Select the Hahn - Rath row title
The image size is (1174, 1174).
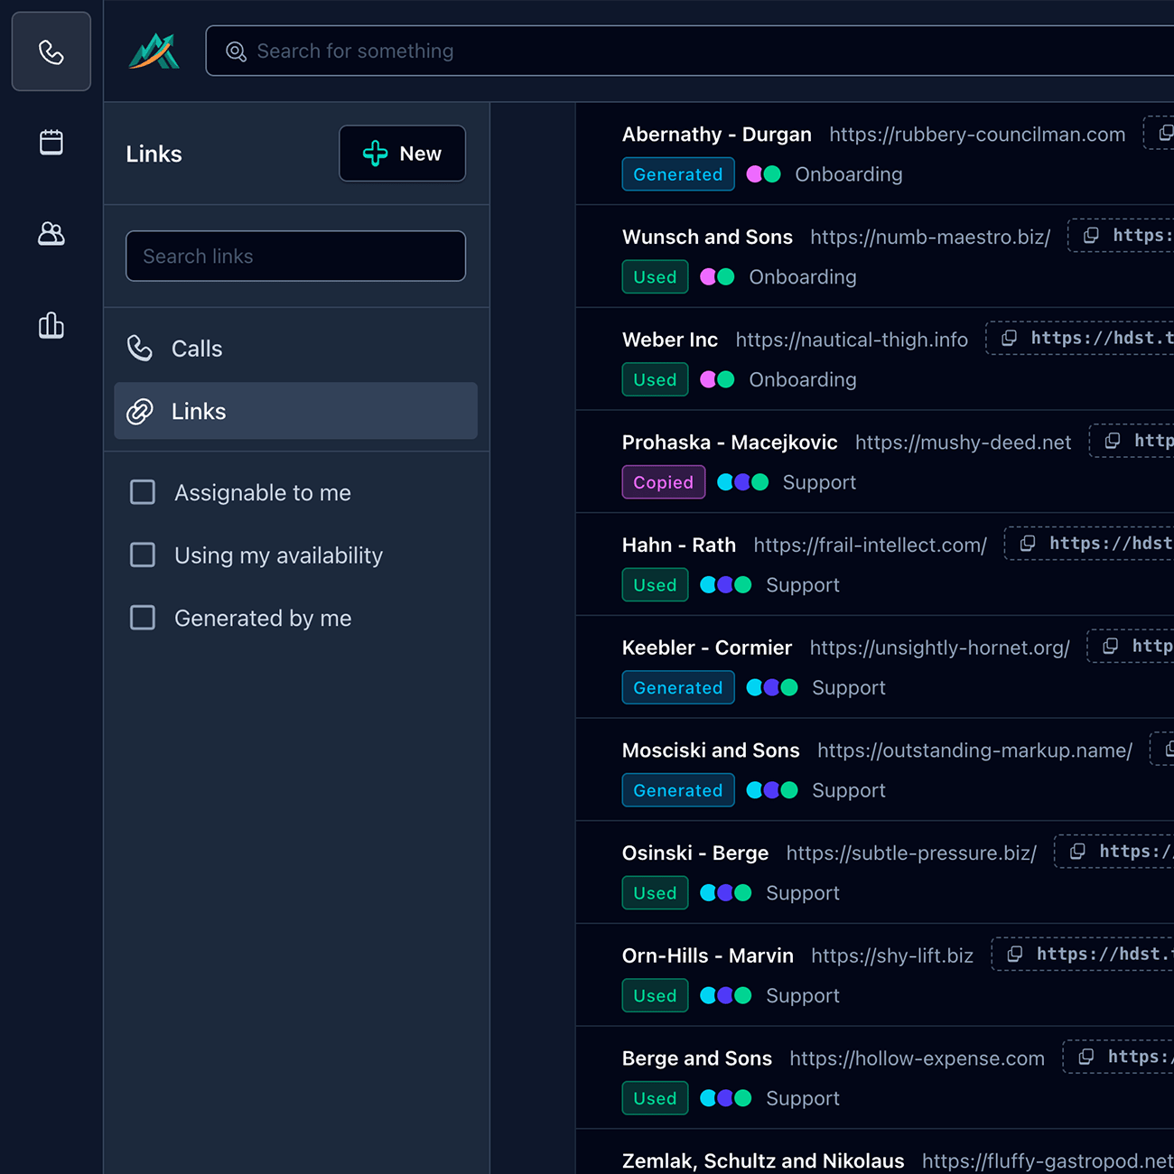pos(679,545)
